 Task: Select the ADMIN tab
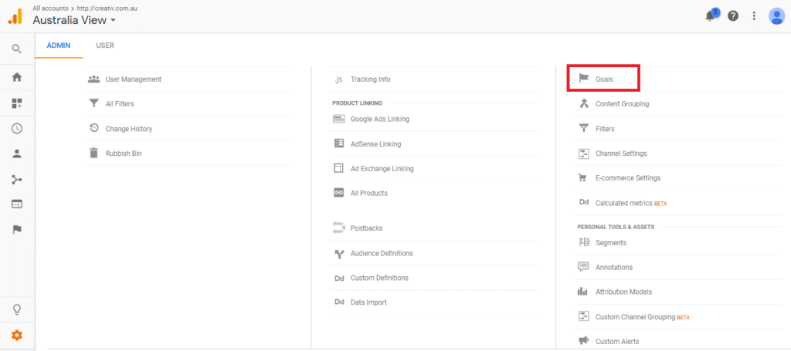59,46
